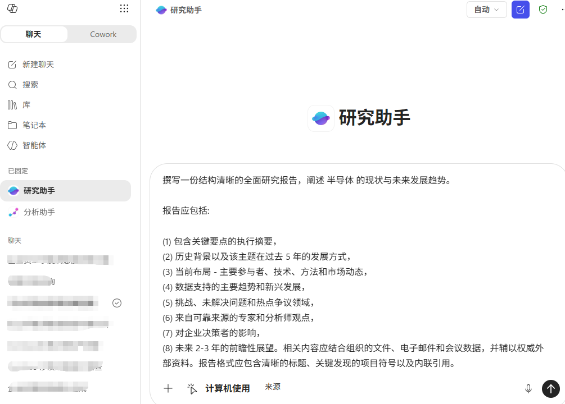Click the 研究助手 icon in sidebar
The height and width of the screenshot is (404, 565).
click(13, 191)
